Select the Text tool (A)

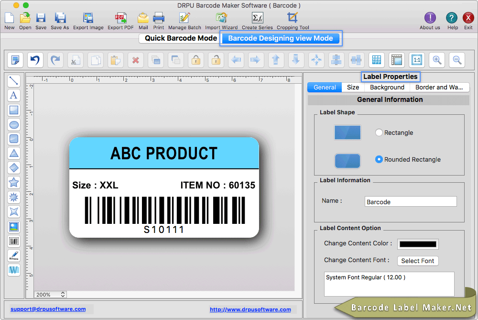coord(14,96)
